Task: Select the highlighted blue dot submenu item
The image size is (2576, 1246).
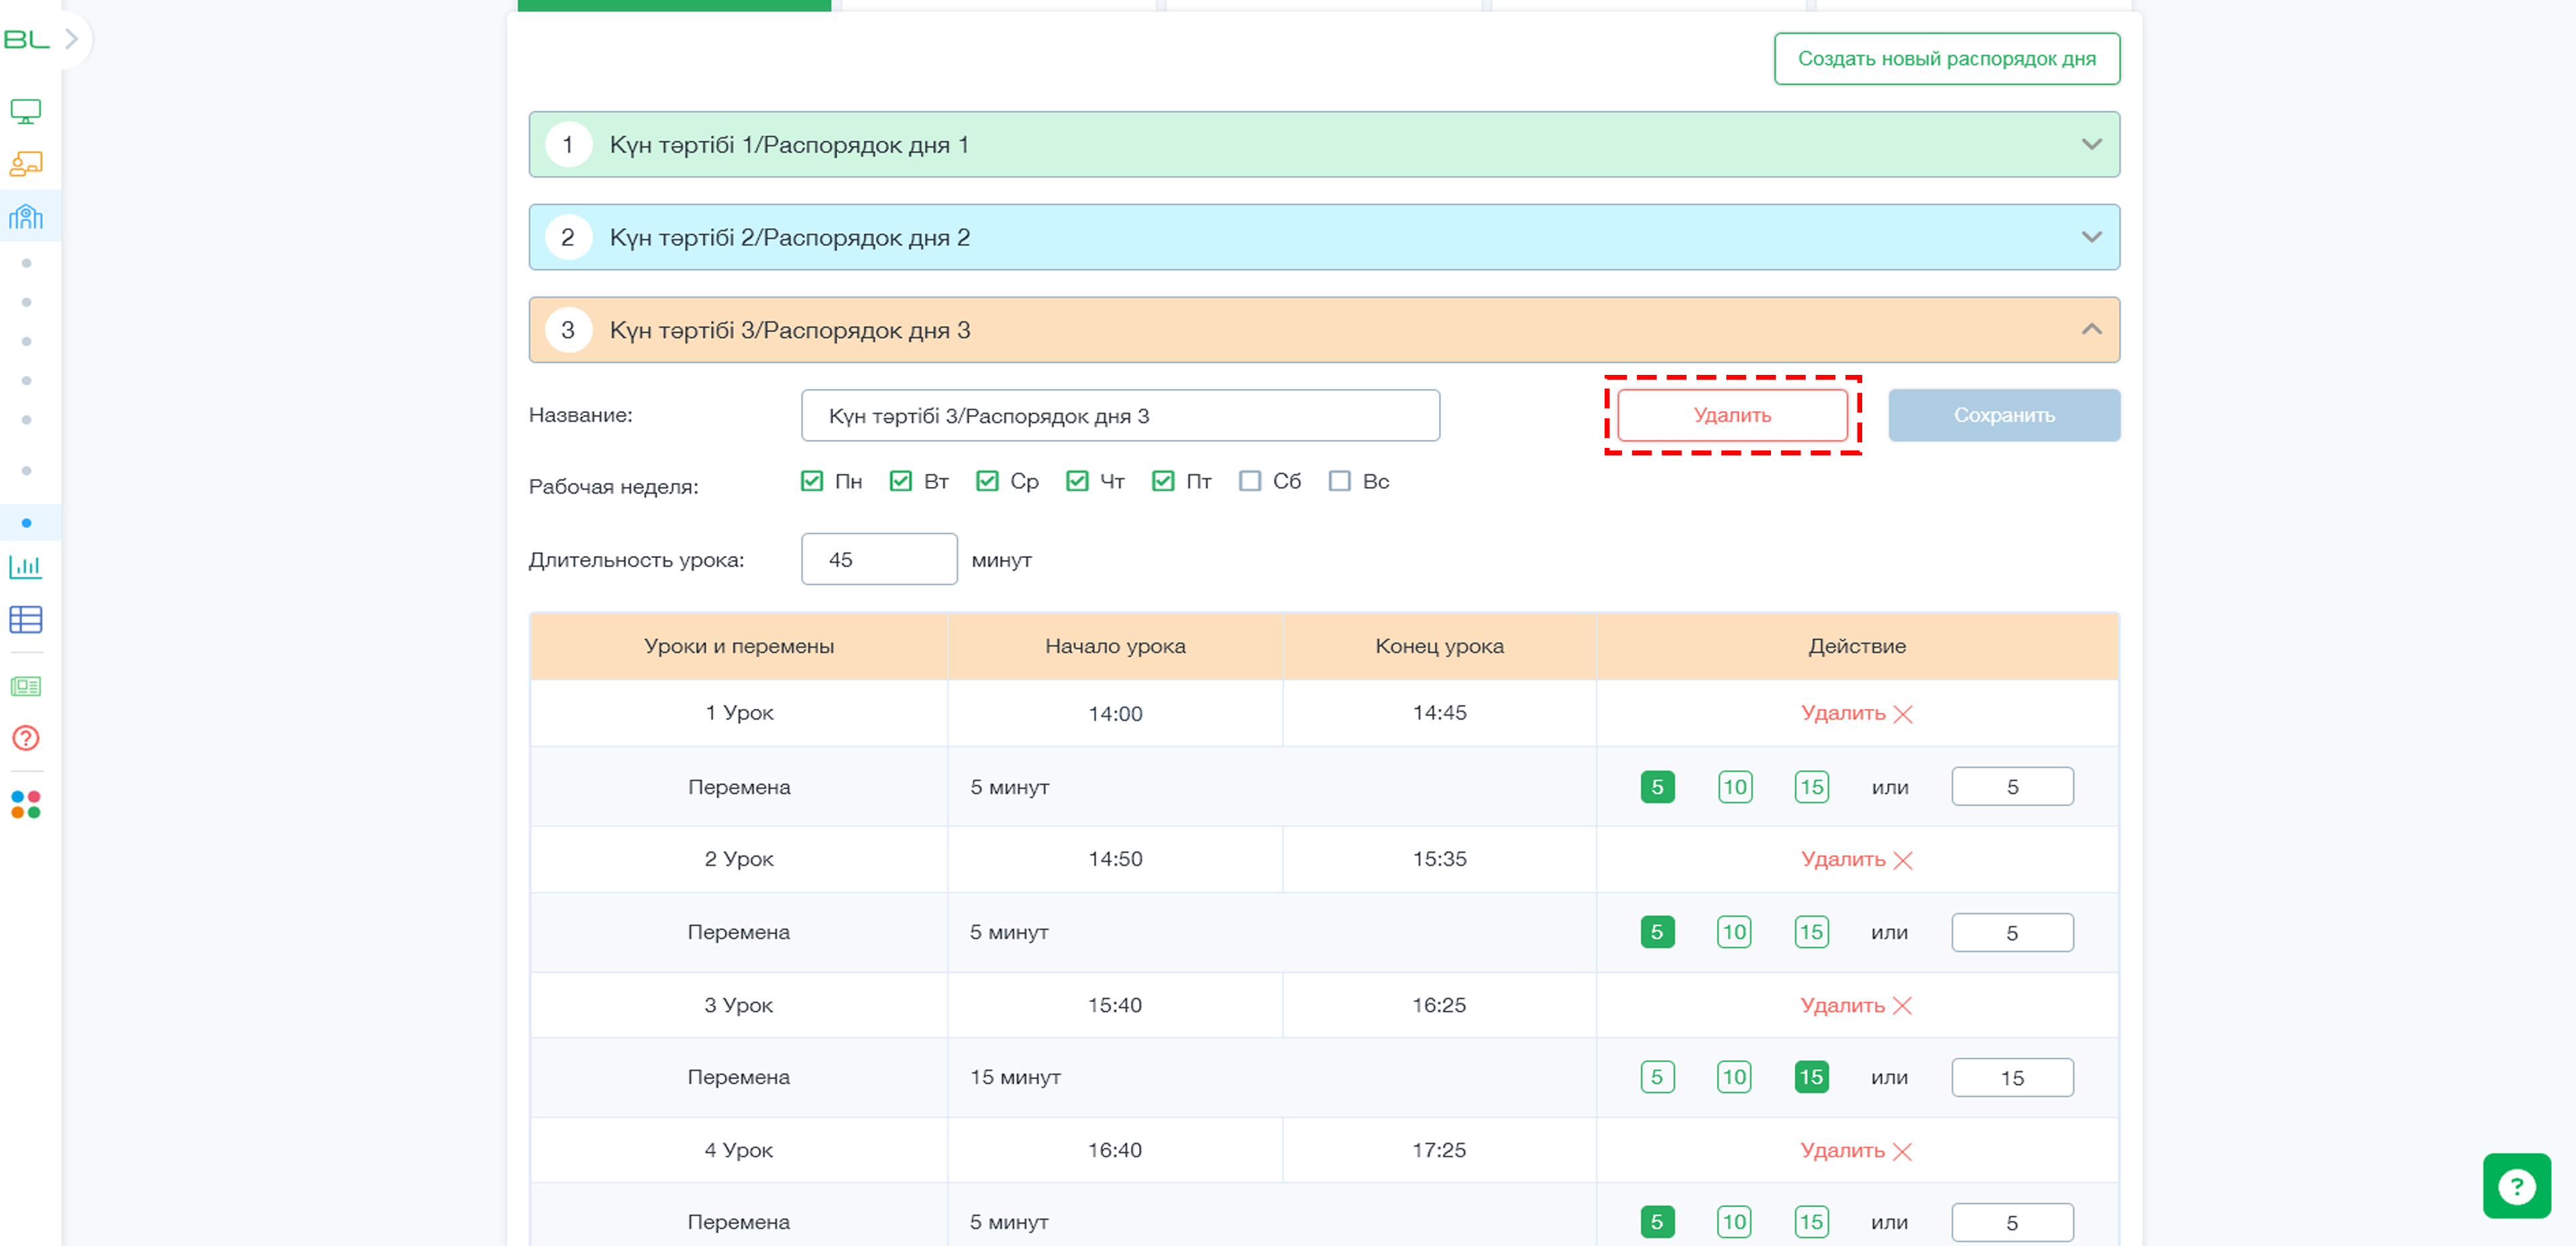Action: tap(26, 523)
